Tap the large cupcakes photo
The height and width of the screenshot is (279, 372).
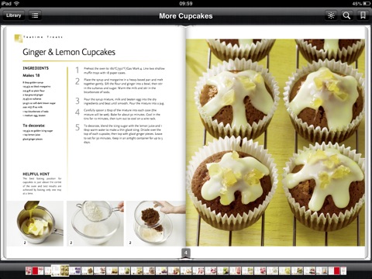click(275, 143)
